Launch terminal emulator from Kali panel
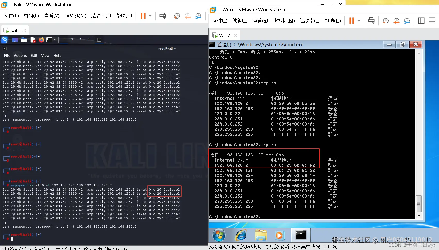439x250 pixels. tap(49, 40)
